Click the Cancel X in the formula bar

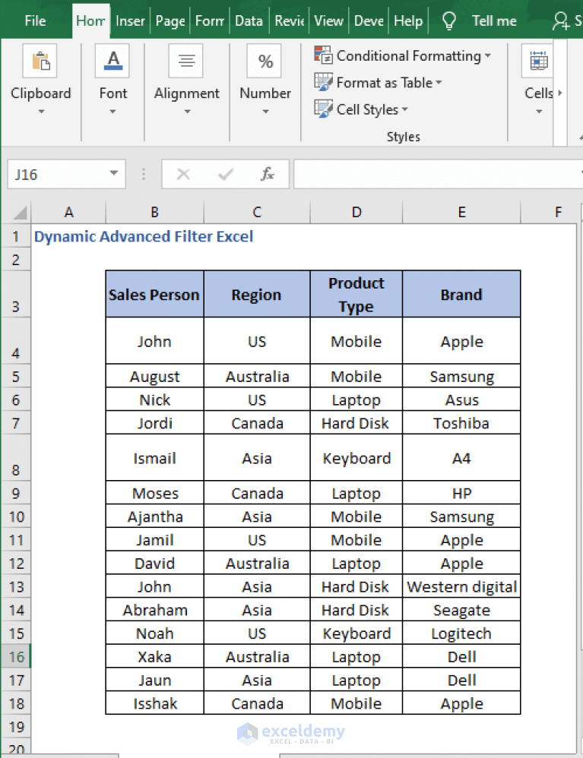(182, 174)
